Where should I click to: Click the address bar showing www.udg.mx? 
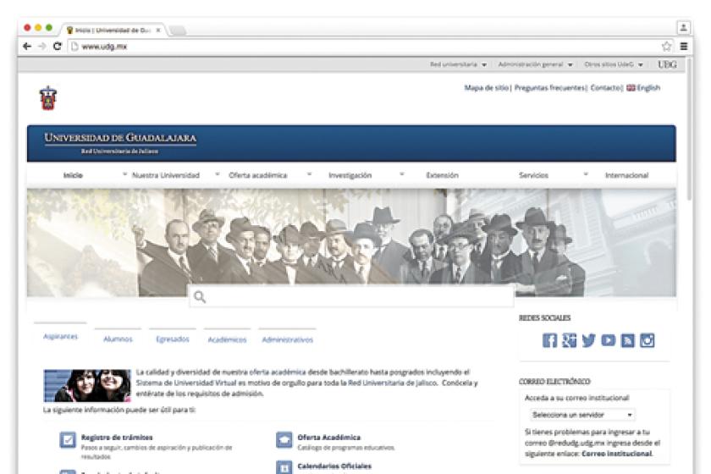[363, 47]
